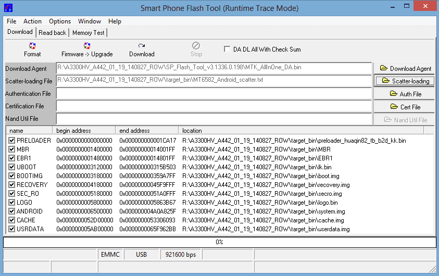Sort by the end address column header
Viewport: 439px width, 276px height.
147,131
